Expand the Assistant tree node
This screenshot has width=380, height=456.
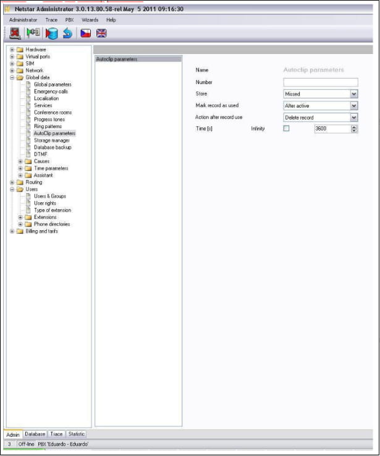(20, 175)
